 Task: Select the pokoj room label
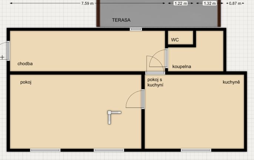tap(26, 82)
